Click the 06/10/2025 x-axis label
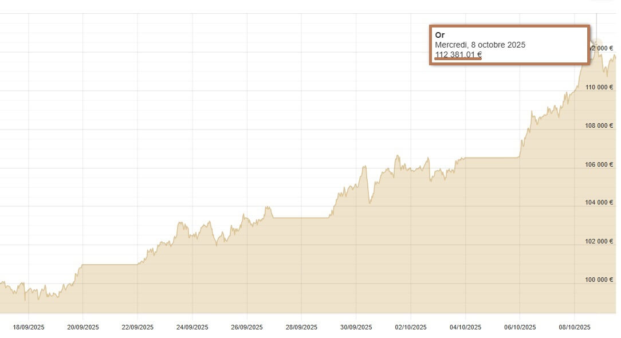This screenshot has height=338, width=621. [520, 328]
